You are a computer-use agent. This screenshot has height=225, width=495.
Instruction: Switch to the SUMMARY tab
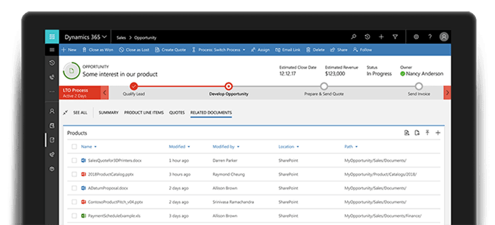coord(109,112)
